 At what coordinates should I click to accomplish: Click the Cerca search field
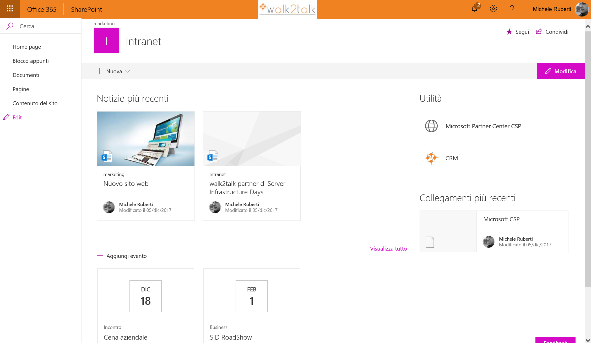[41, 26]
